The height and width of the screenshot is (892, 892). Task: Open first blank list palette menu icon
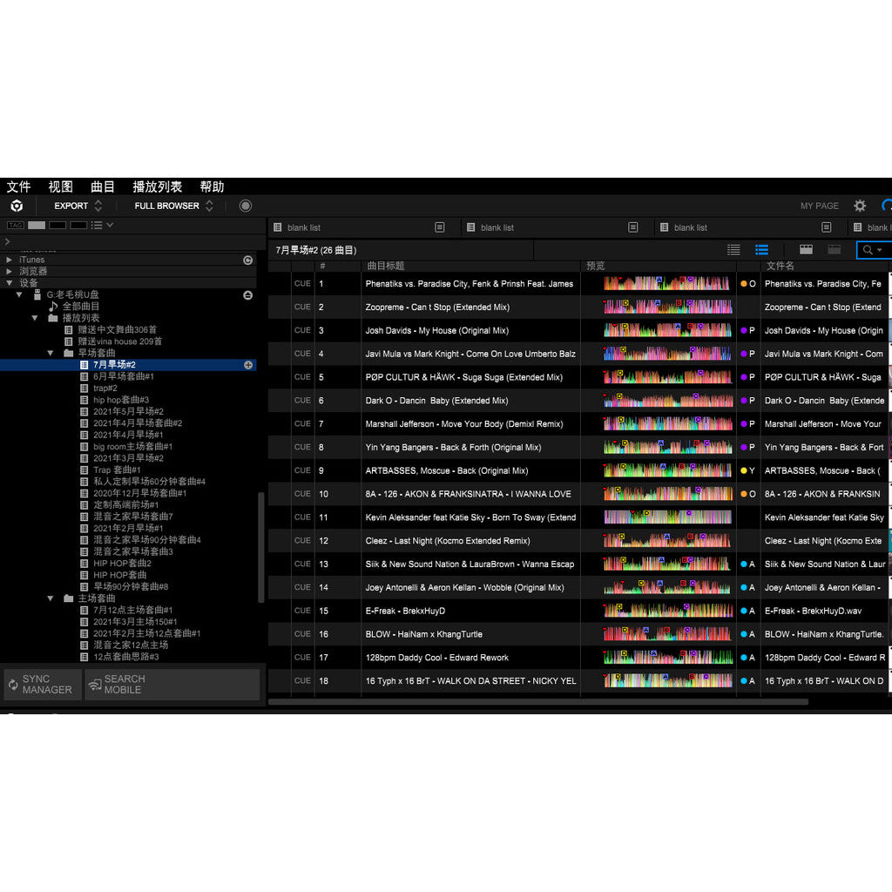point(440,227)
